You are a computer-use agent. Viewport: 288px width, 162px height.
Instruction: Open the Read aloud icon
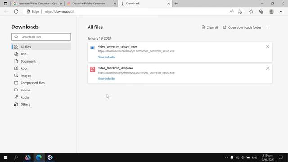231,11
